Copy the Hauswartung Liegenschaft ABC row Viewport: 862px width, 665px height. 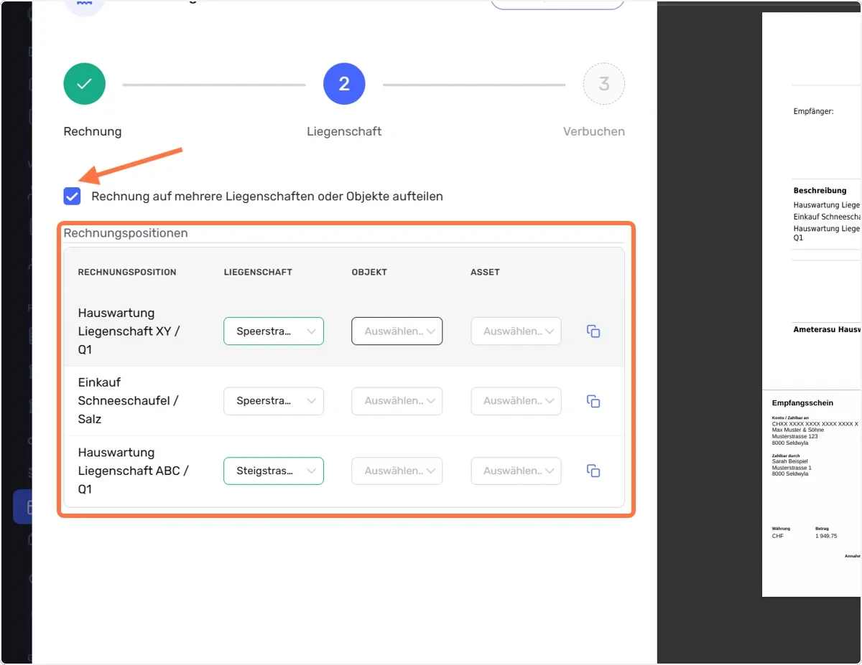tap(593, 471)
